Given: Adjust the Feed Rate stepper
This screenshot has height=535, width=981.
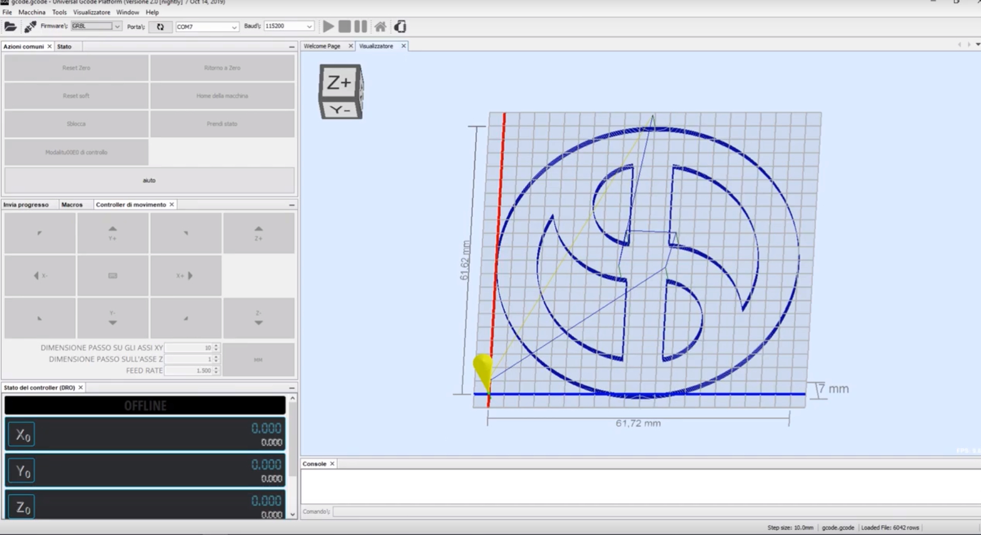Looking at the screenshot, I should click(x=216, y=370).
